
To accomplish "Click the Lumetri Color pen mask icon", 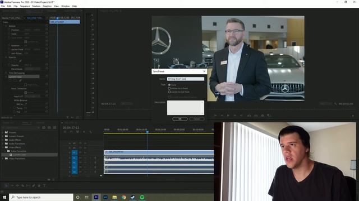I will (x=20, y=80).
